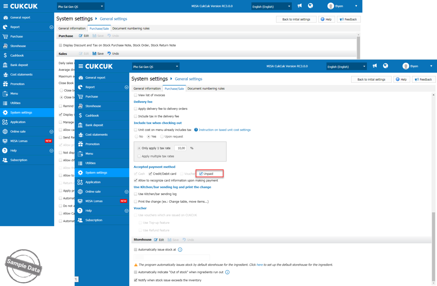Image resolution: width=437 pixels, height=286 pixels.
Task: Click hamburger menu icon in front window
Action: [81, 66]
